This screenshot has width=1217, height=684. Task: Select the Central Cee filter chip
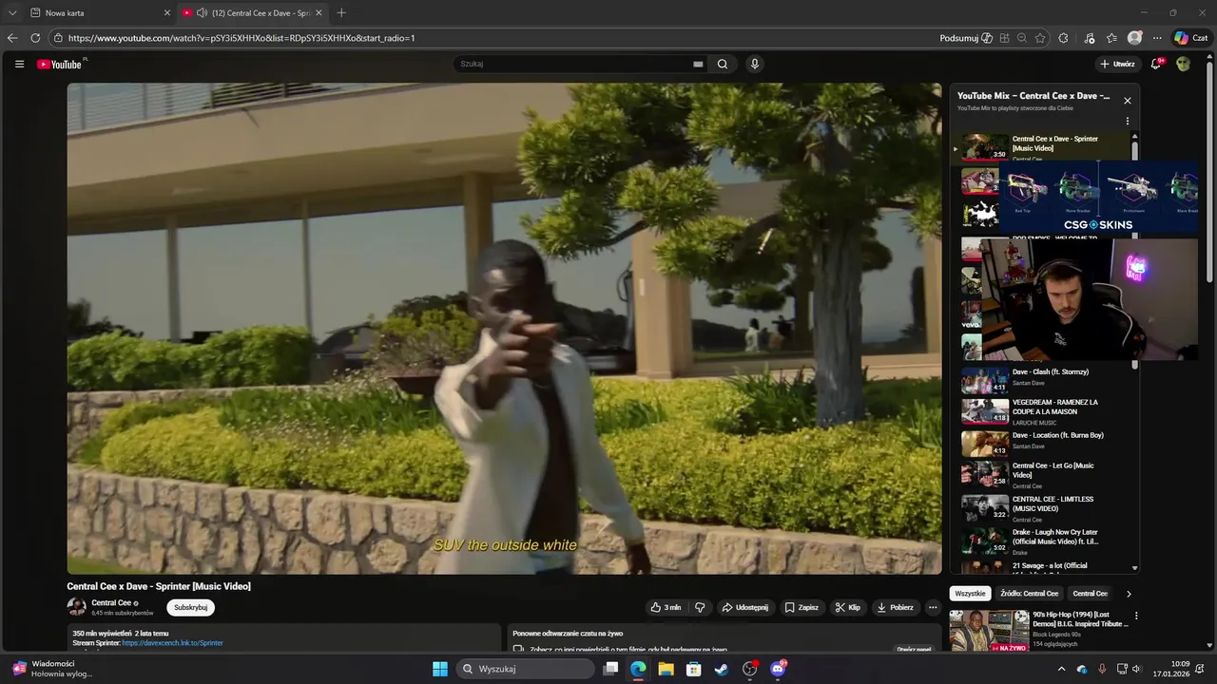click(x=1091, y=594)
